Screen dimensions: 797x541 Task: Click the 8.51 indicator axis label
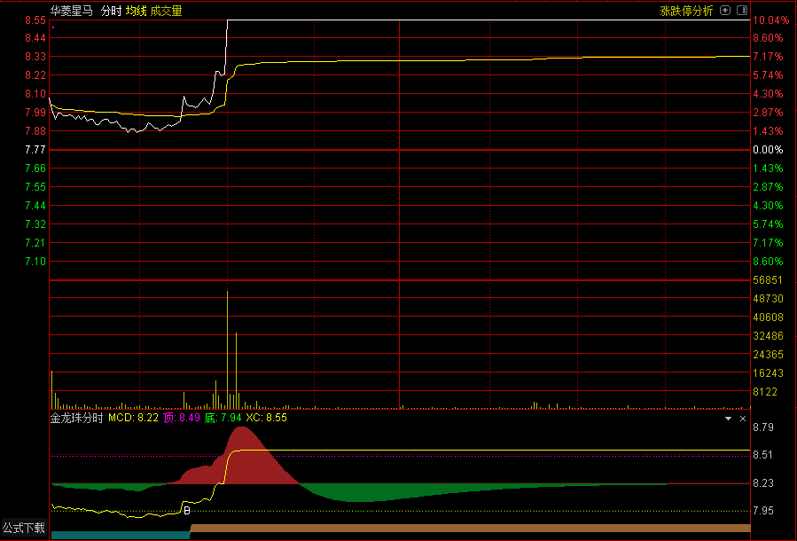[x=763, y=455]
